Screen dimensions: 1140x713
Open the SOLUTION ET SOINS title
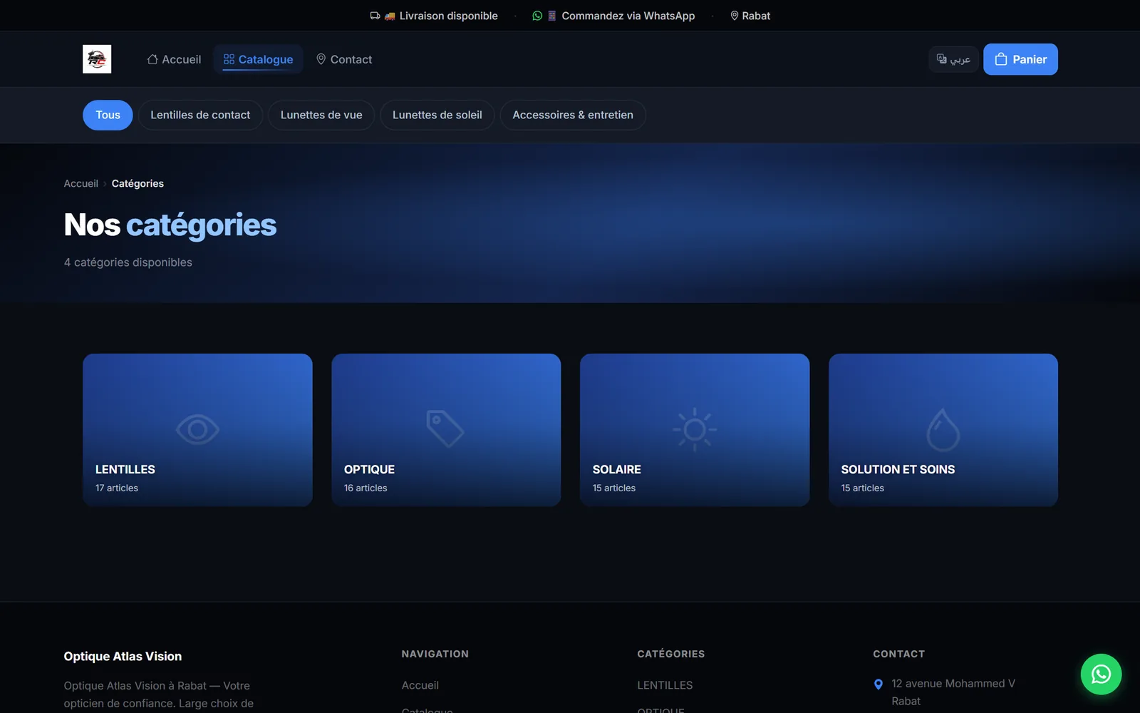[898, 469]
